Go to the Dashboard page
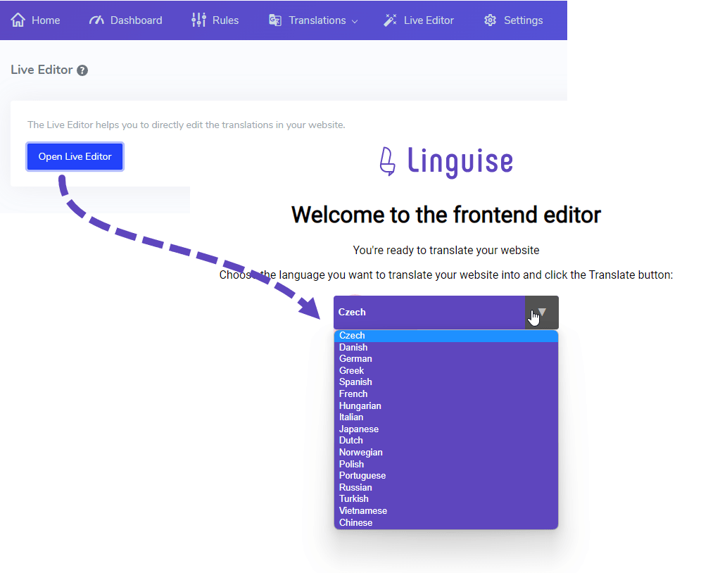The width and height of the screenshot is (708, 573). [125, 20]
